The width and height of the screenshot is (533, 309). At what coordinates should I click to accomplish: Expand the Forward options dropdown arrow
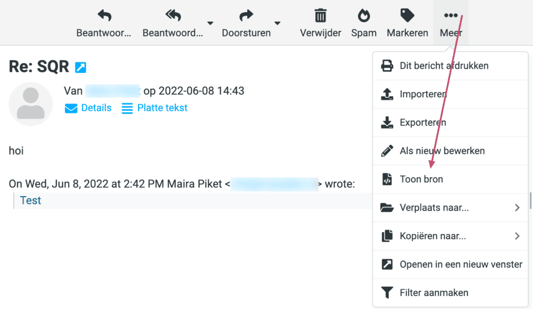tap(277, 23)
